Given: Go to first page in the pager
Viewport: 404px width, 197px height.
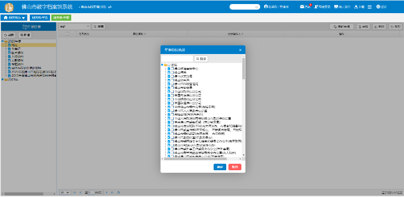Looking at the screenshot, I should pos(75,192).
